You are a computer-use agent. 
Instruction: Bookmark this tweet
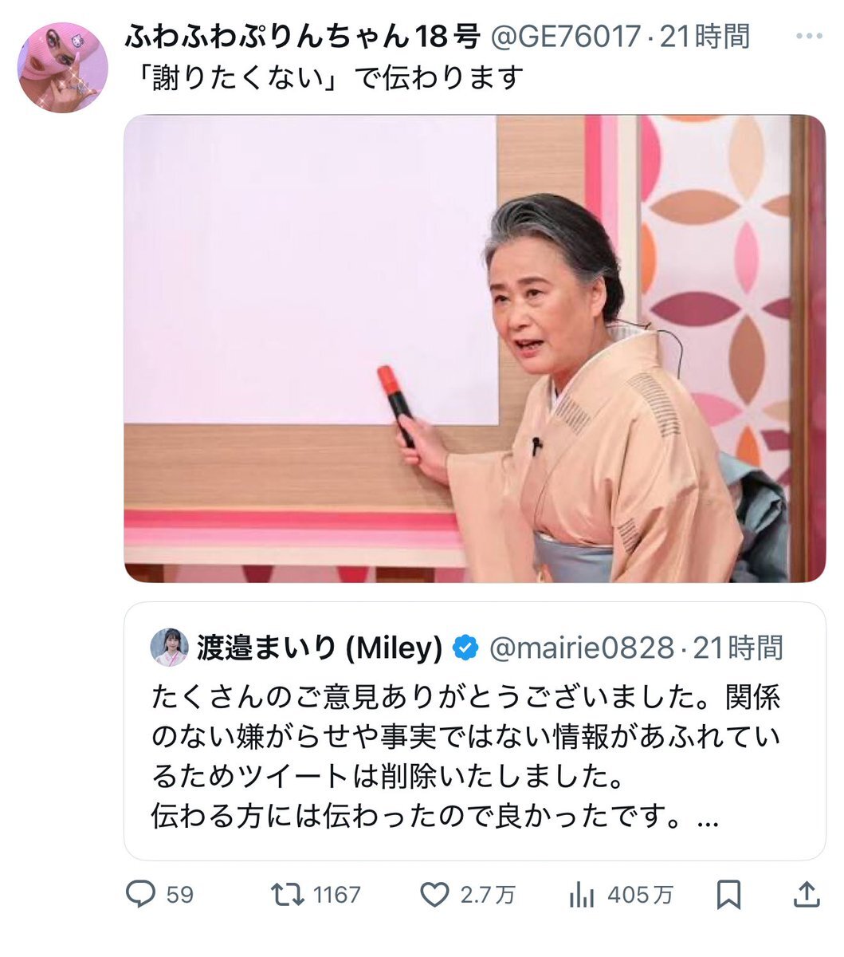[728, 895]
